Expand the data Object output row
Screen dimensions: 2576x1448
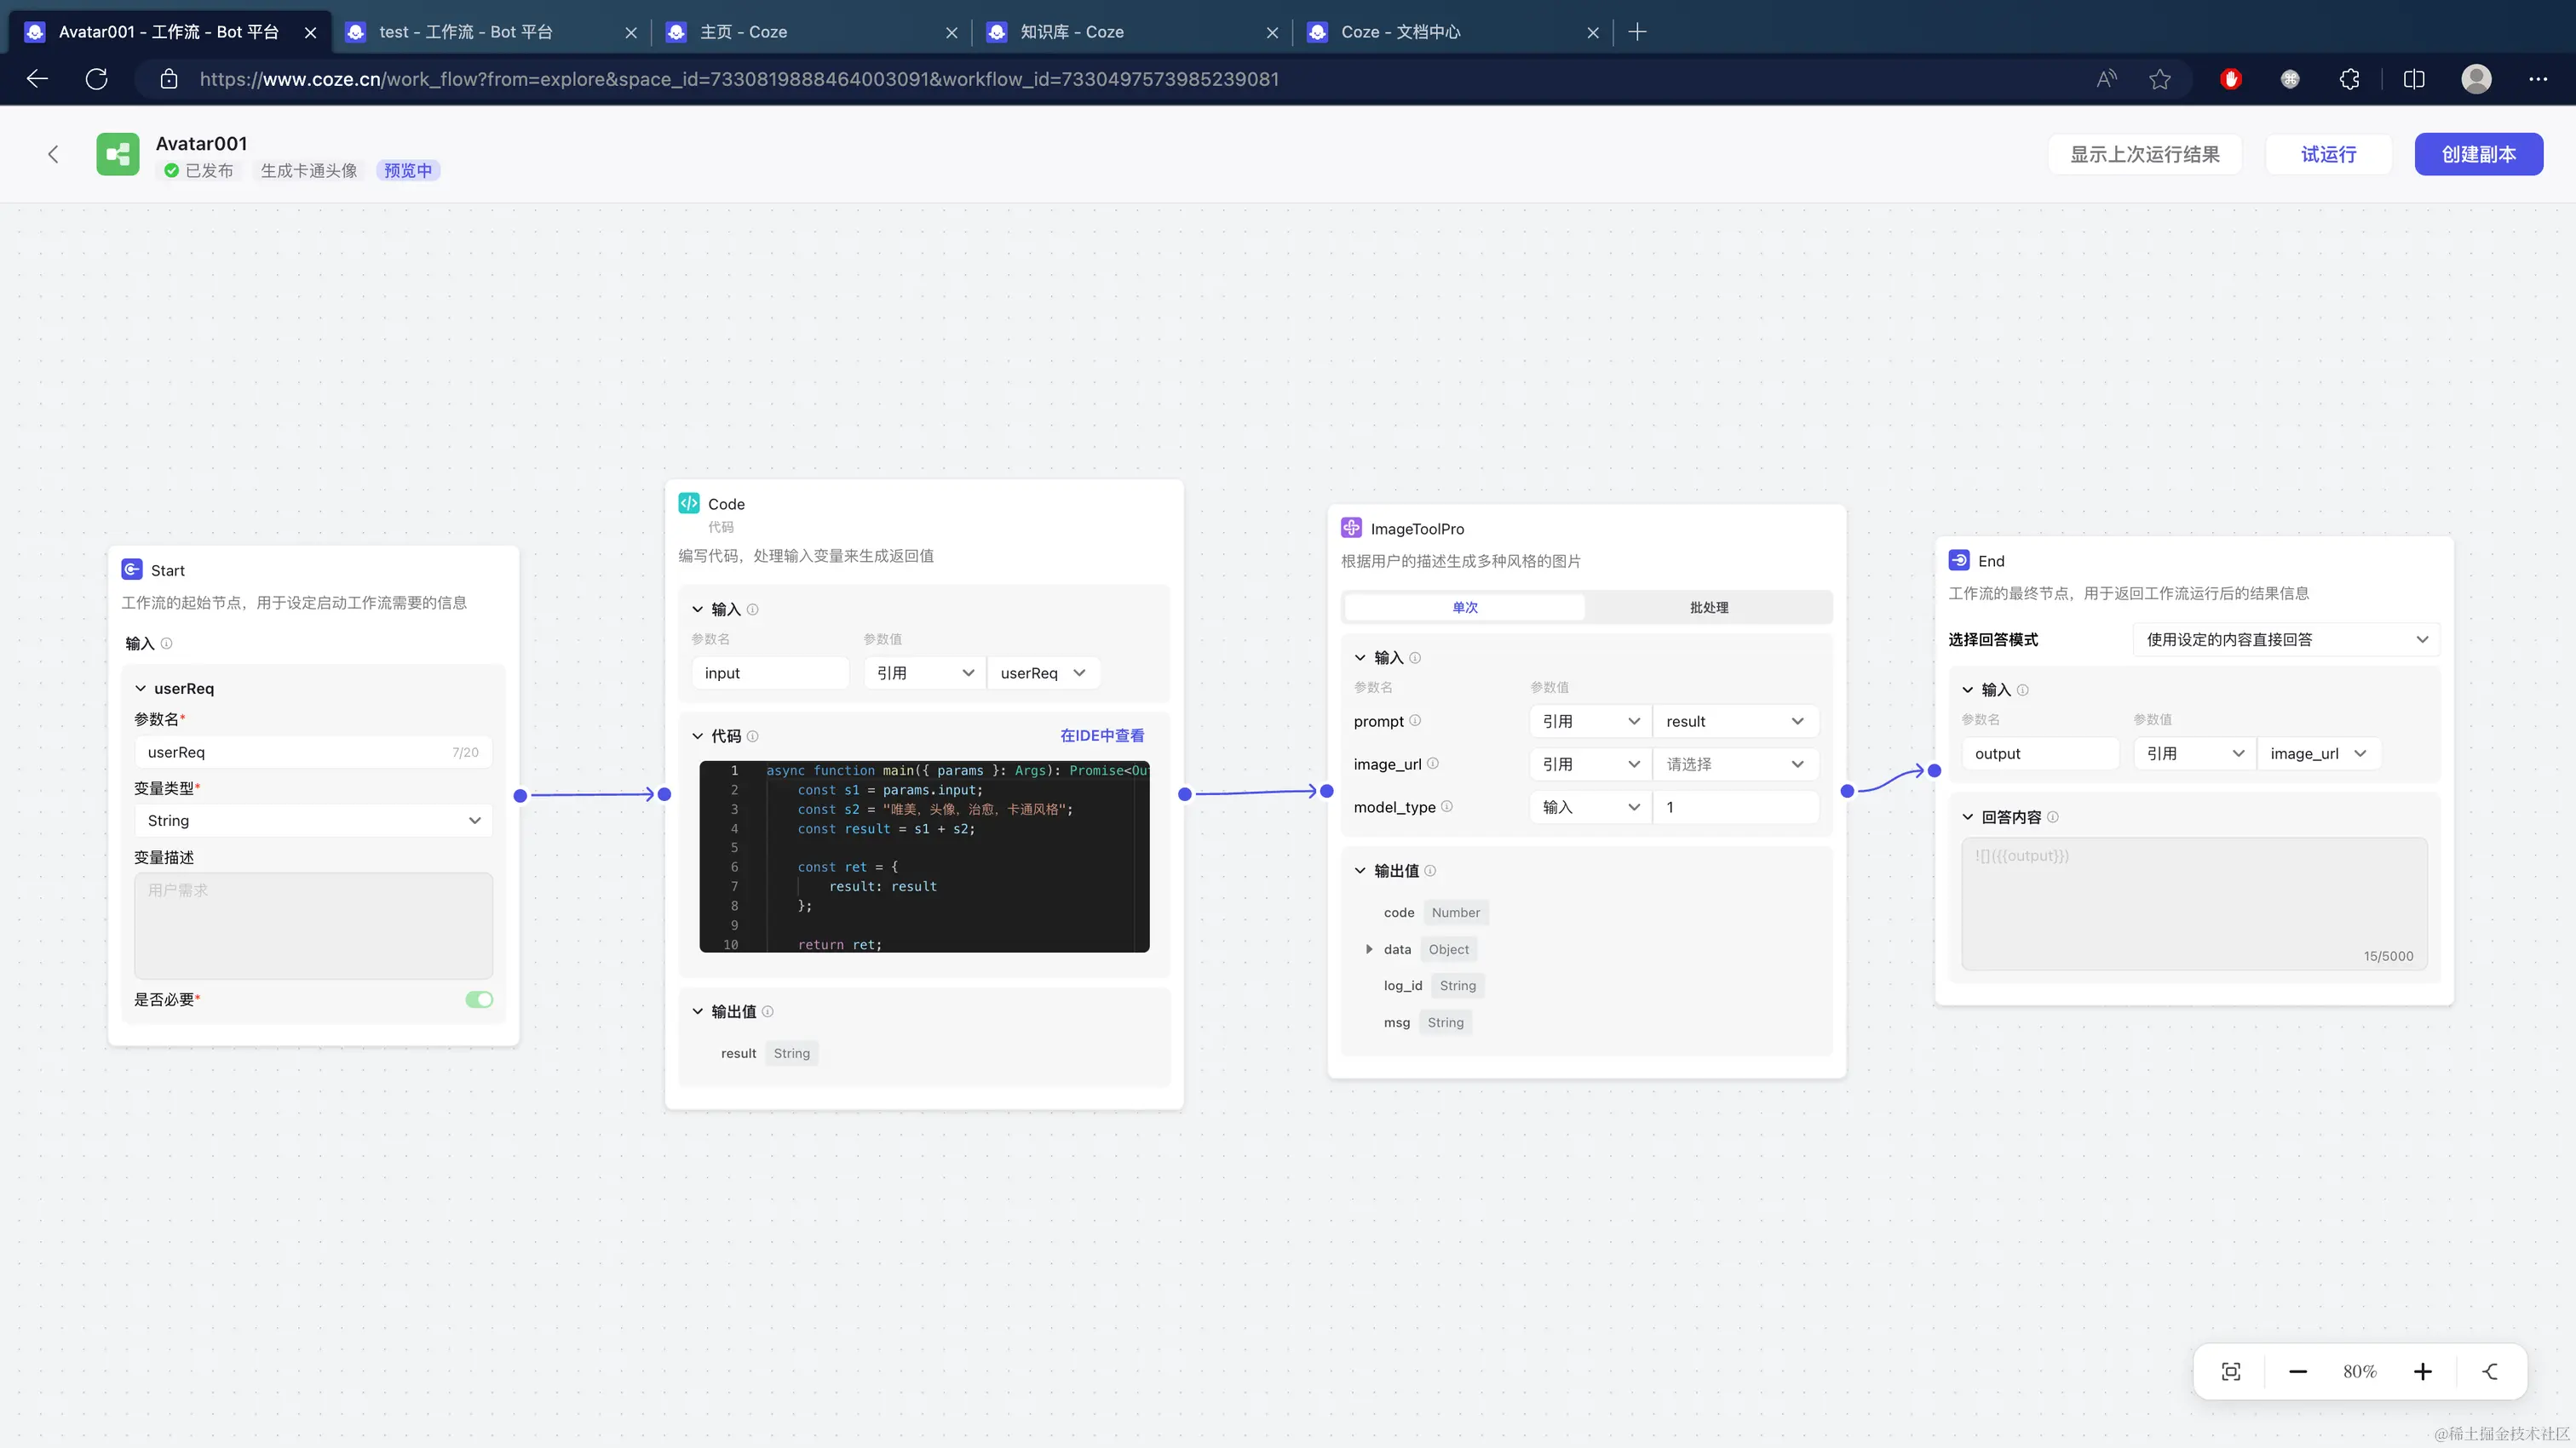click(x=1369, y=949)
